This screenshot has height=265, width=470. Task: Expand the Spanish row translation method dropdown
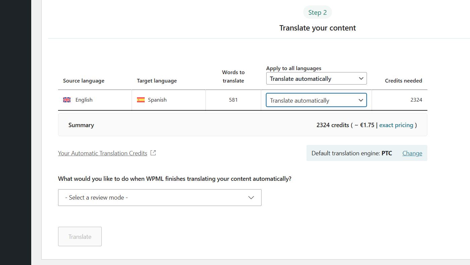pyautogui.click(x=316, y=100)
